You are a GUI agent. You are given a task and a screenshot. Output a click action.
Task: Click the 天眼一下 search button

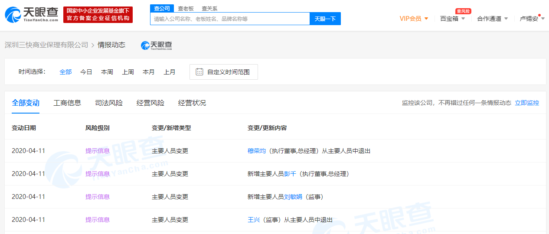click(x=325, y=19)
